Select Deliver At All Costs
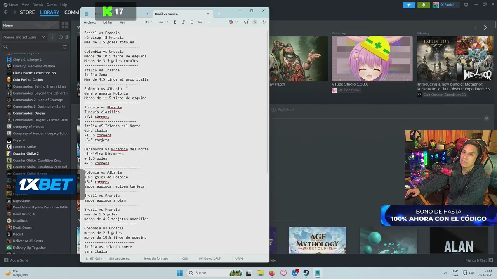The image size is (497, 279). tap(28, 241)
